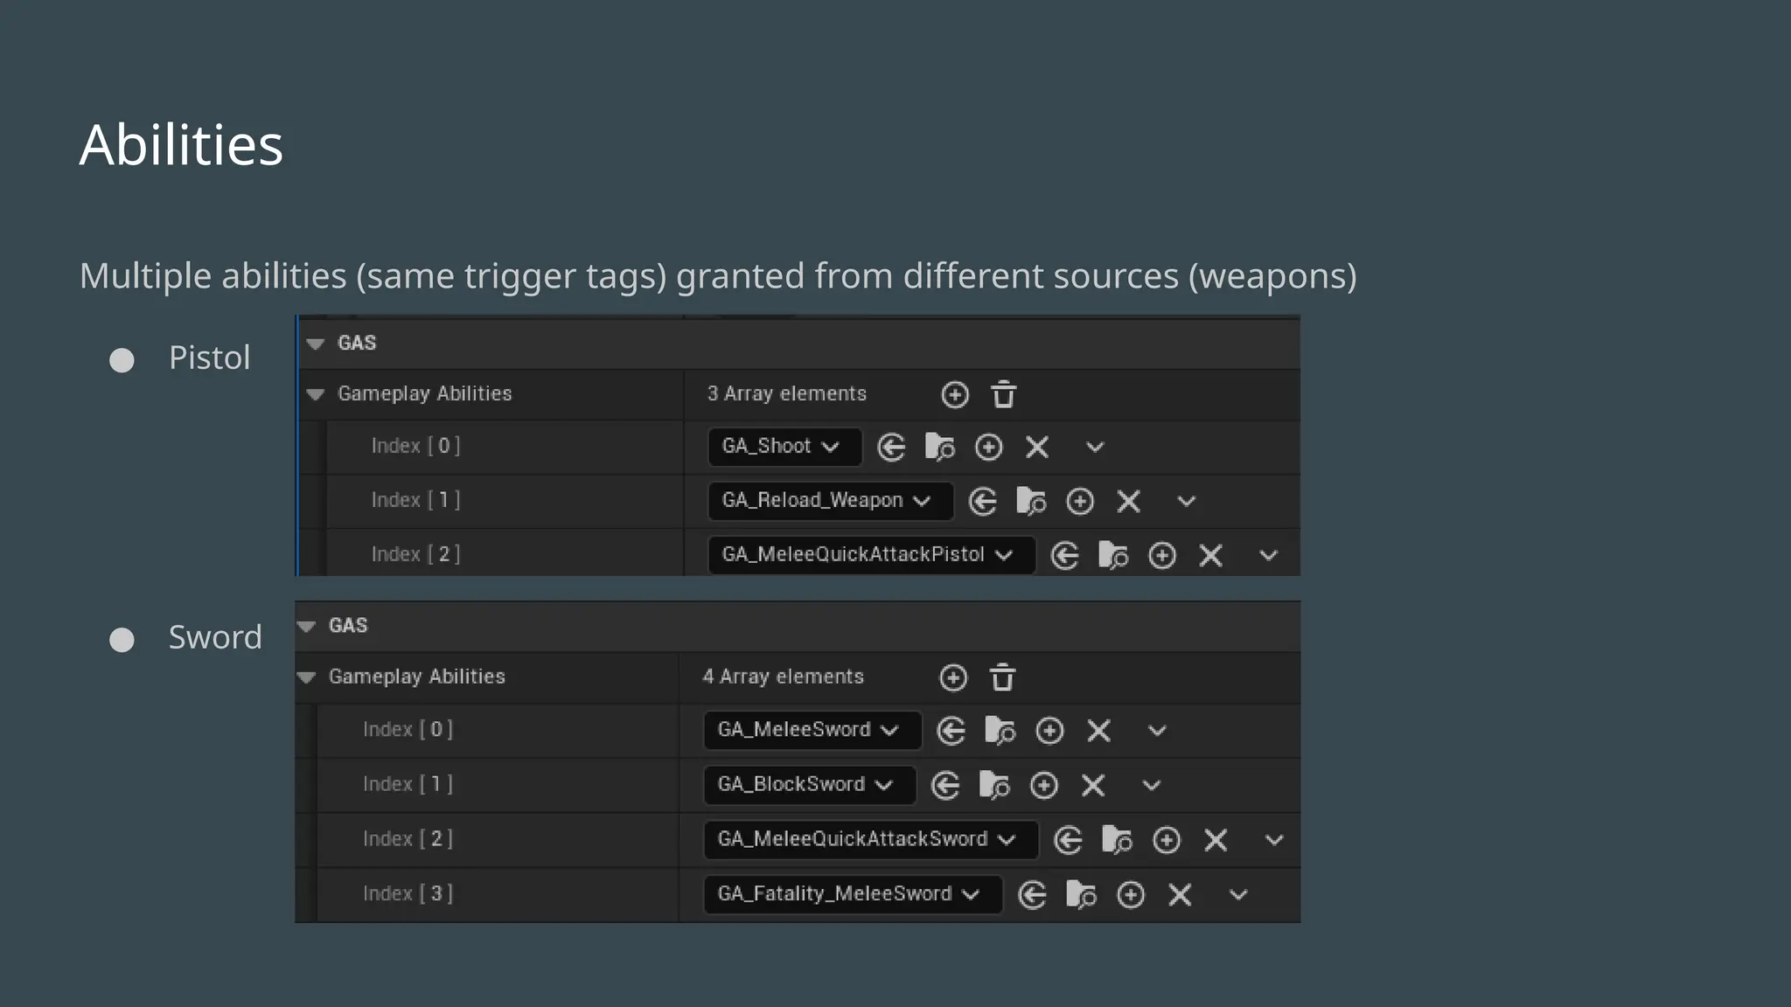The width and height of the screenshot is (1791, 1007).
Task: Browse to GA_Fatality_MeleeSword in content browser
Action: (x=1082, y=895)
